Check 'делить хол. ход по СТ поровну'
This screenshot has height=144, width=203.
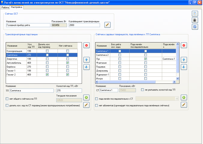[7, 105]
